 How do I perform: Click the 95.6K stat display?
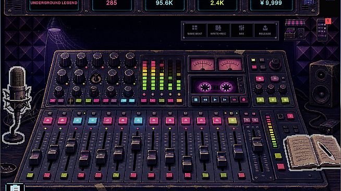coord(164,4)
